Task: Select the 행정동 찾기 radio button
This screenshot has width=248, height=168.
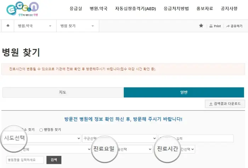Action: click(41, 130)
